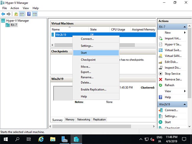
Task: Click Refresh in the Actions pane
Action: click(170, 85)
